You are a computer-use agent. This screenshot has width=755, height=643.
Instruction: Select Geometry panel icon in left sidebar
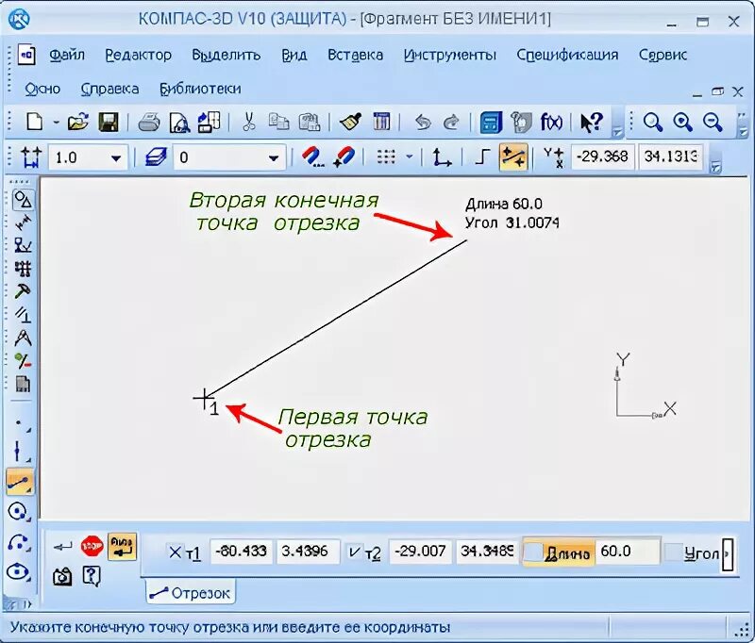[x=22, y=199]
